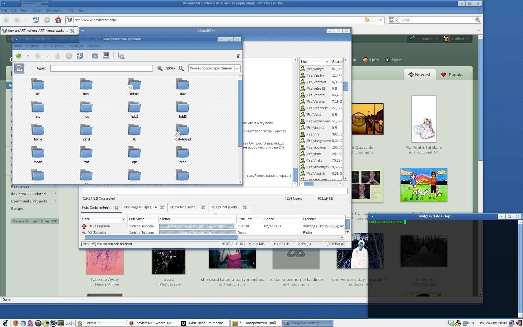Close the Hub: Corbina-Tele tab
523x327 pixels.
pos(116,208)
